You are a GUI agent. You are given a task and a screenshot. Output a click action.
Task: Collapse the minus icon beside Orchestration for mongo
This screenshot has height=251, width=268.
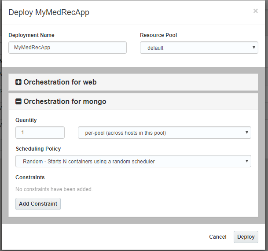tap(18, 102)
